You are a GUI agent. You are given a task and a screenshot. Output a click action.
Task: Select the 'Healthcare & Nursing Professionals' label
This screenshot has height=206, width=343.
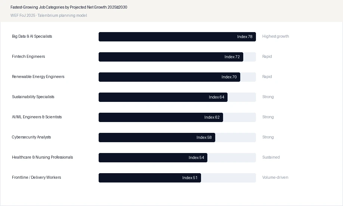point(43,157)
